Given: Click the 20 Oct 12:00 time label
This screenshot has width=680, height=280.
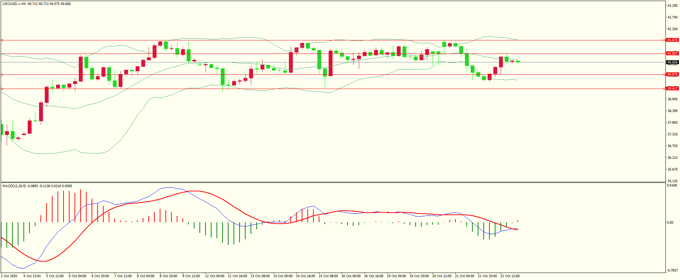Looking at the screenshot, I should 442,276.
